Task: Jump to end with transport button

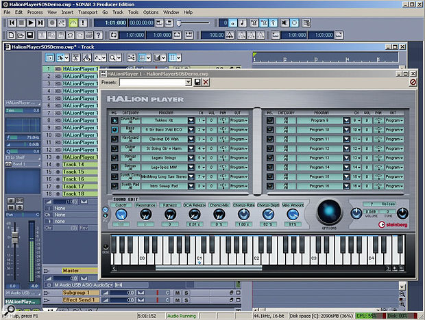Action: pyautogui.click(x=40, y=23)
